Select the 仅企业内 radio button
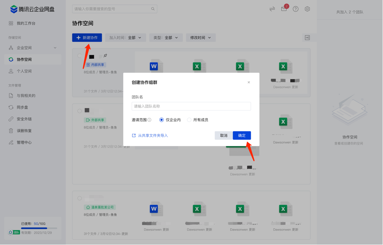This screenshot has width=383, height=245. (x=162, y=120)
